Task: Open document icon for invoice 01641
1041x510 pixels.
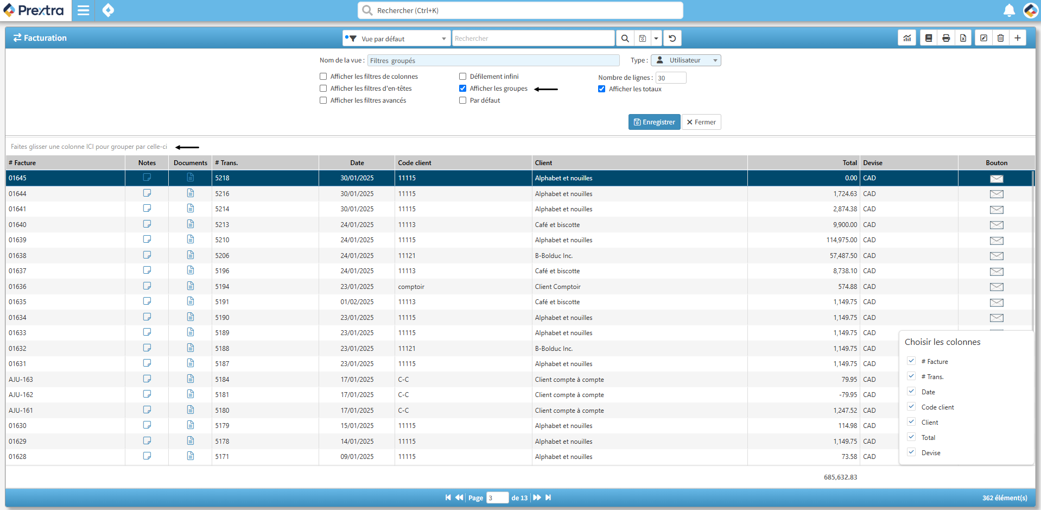Action: (x=191, y=209)
